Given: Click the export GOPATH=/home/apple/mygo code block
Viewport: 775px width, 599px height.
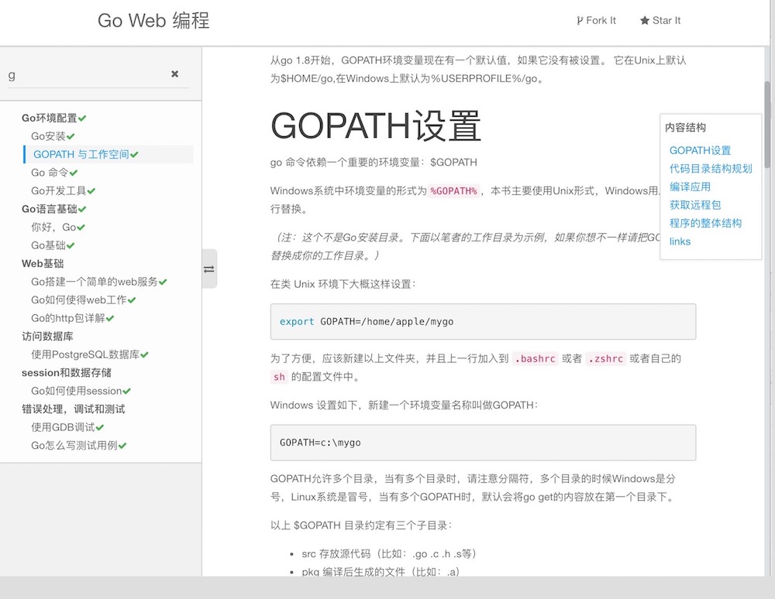Looking at the screenshot, I should tap(483, 322).
